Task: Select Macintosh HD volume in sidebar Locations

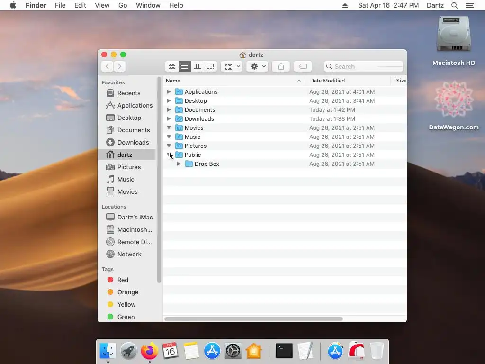Action: coord(127,230)
